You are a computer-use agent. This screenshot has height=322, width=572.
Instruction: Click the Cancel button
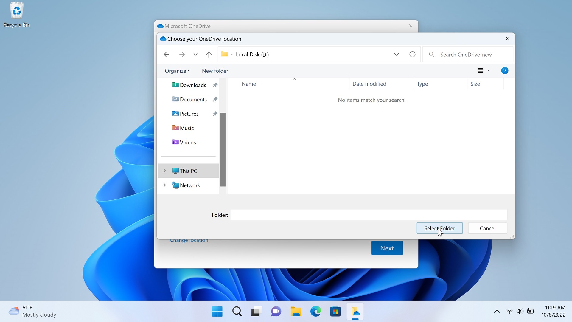pyautogui.click(x=487, y=228)
